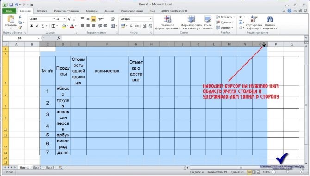310x176 pixels.
Task: Click Decrease Decimal icon
Action: click(x=150, y=26)
